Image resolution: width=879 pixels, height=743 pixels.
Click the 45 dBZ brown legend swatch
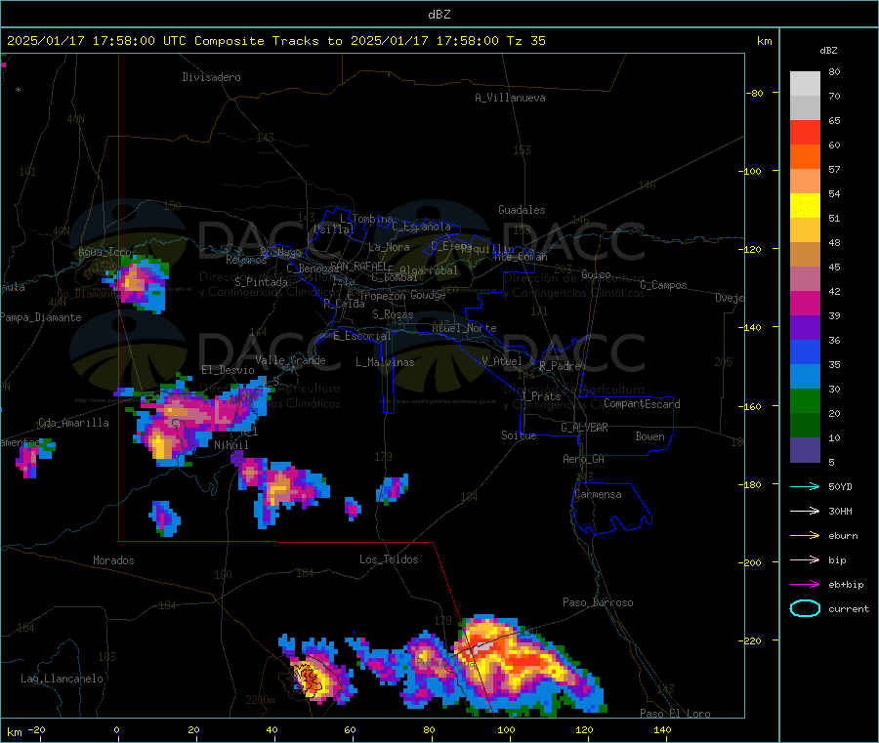[x=805, y=255]
